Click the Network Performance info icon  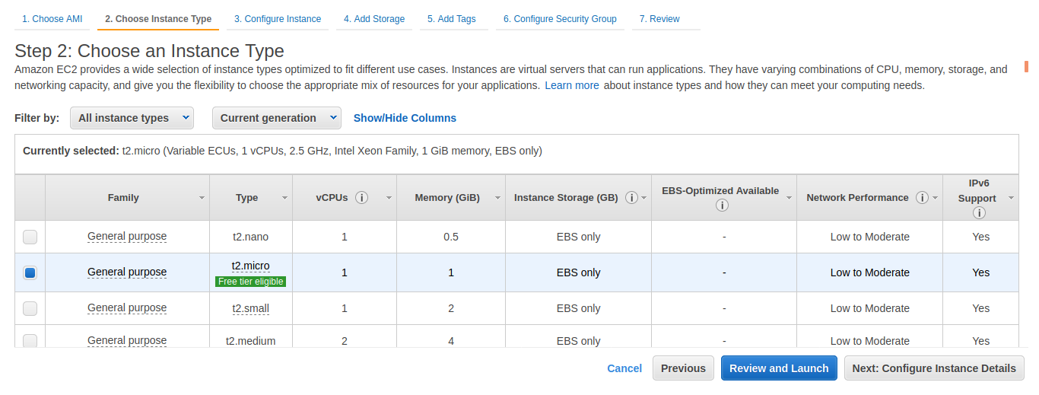point(922,198)
